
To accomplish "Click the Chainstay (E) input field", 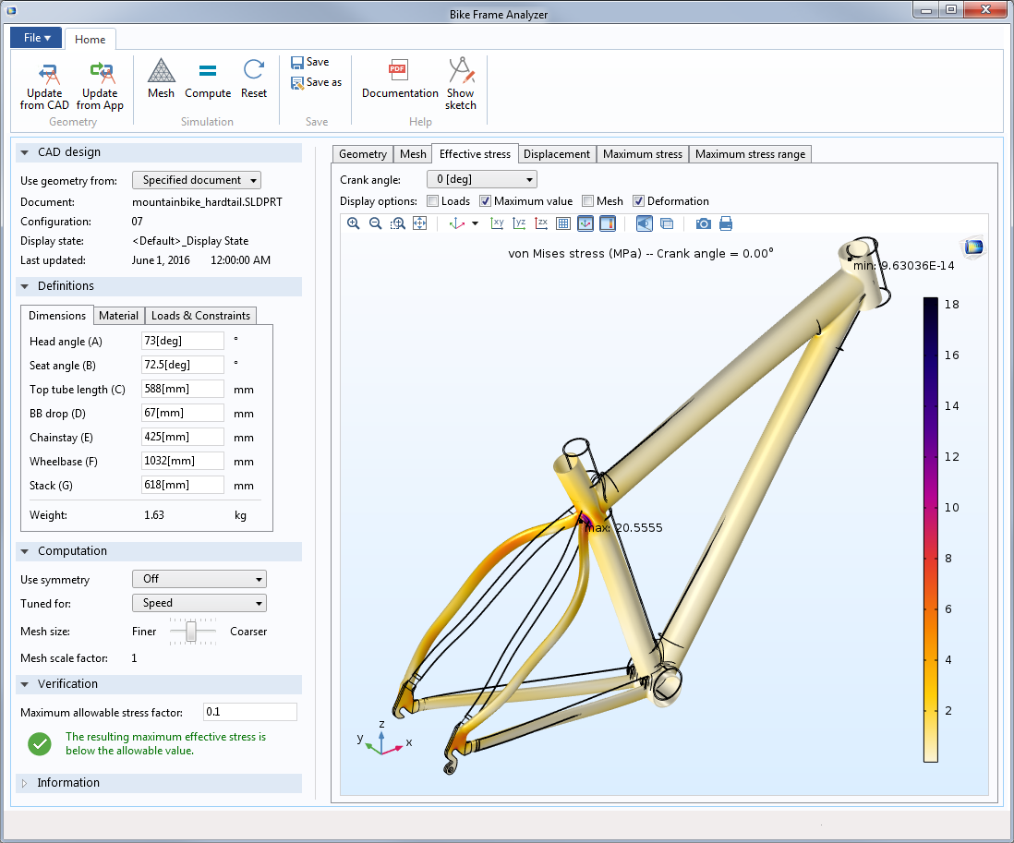I will pyautogui.click(x=182, y=437).
